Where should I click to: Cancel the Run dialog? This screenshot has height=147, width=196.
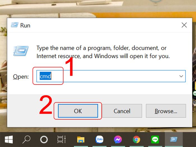coord(122,111)
